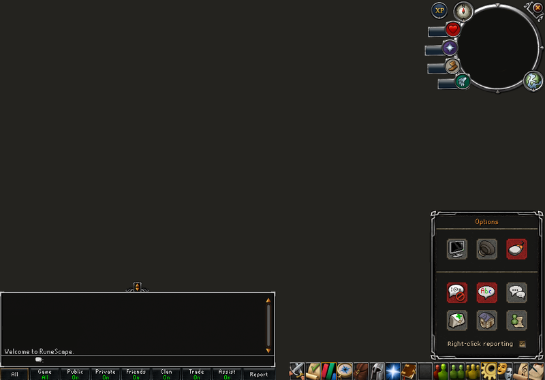Click the chatbox scrollbar track

coord(268,325)
